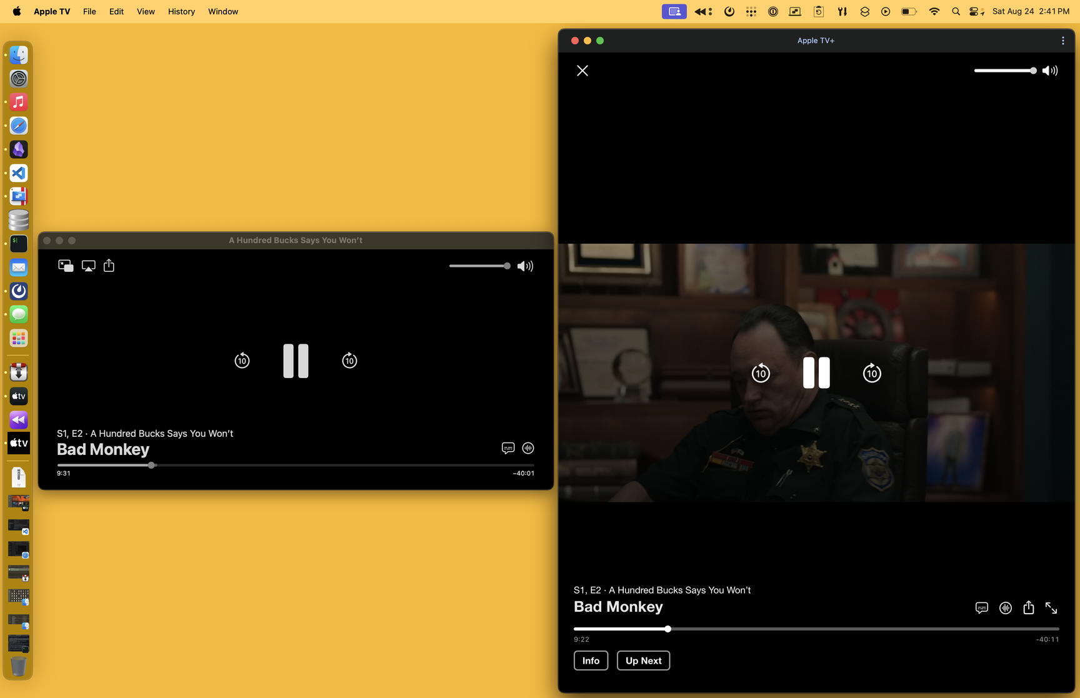Skip back 10 seconds in A Hundred Bucks window
The height and width of the screenshot is (698, 1080).
click(242, 360)
